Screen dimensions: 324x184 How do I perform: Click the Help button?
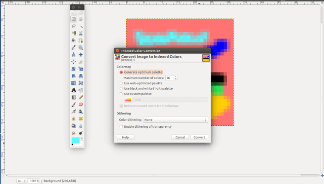tap(126, 137)
